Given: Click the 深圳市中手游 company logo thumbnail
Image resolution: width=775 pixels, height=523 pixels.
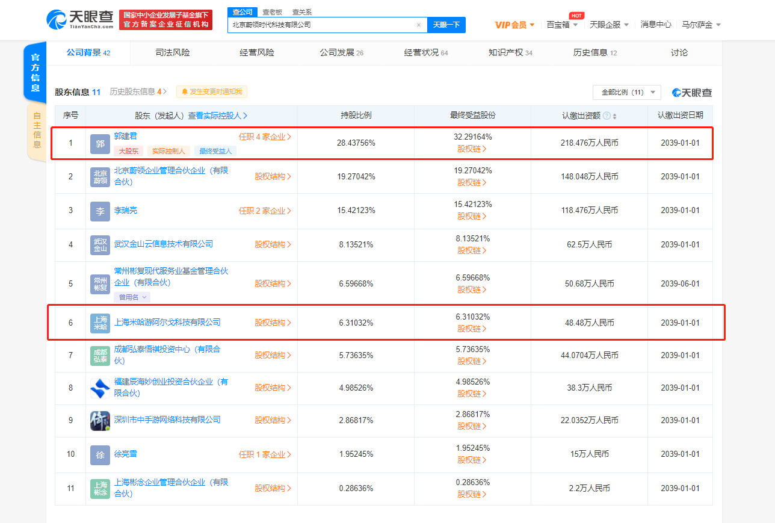Looking at the screenshot, I should coord(100,421).
